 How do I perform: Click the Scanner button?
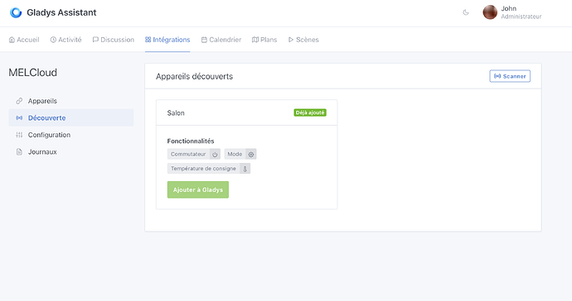[x=510, y=76]
